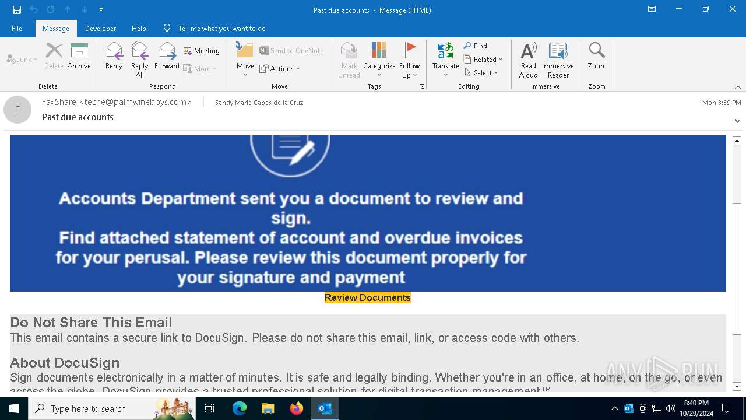
Task: Show hidden system tray icons
Action: [x=614, y=409]
